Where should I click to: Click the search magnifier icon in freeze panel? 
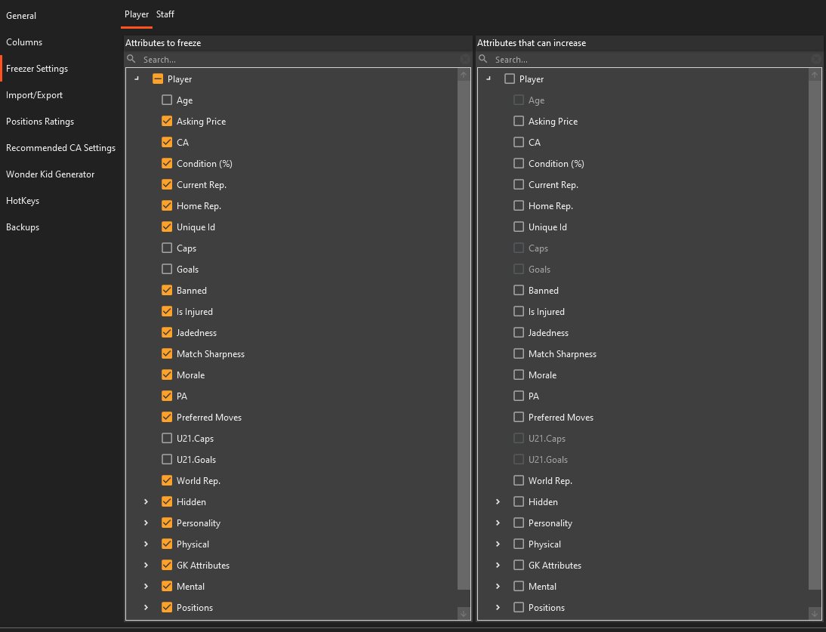point(131,59)
